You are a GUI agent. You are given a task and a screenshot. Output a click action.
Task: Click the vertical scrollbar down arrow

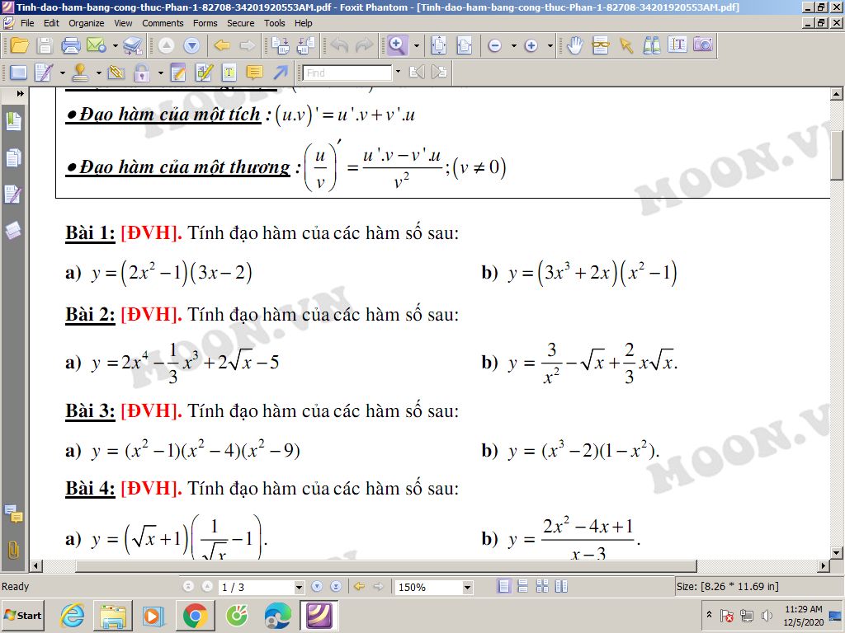(x=837, y=553)
